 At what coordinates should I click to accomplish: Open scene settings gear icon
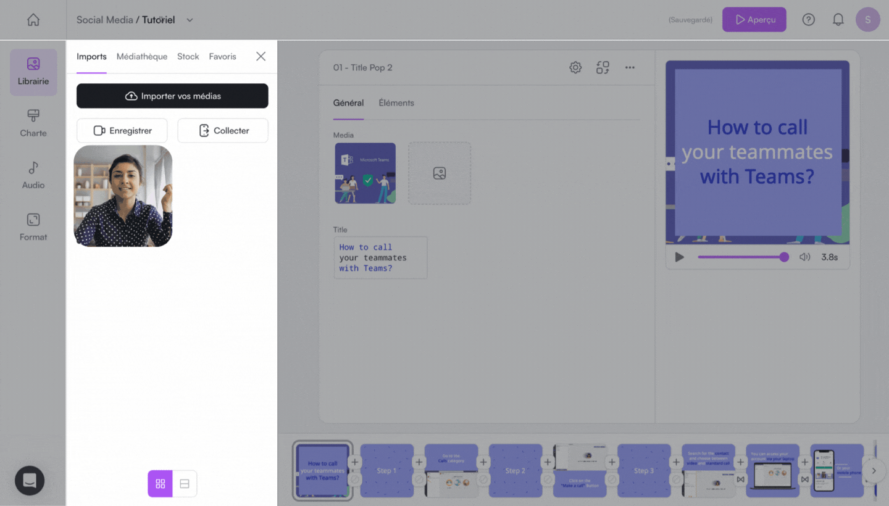click(575, 67)
